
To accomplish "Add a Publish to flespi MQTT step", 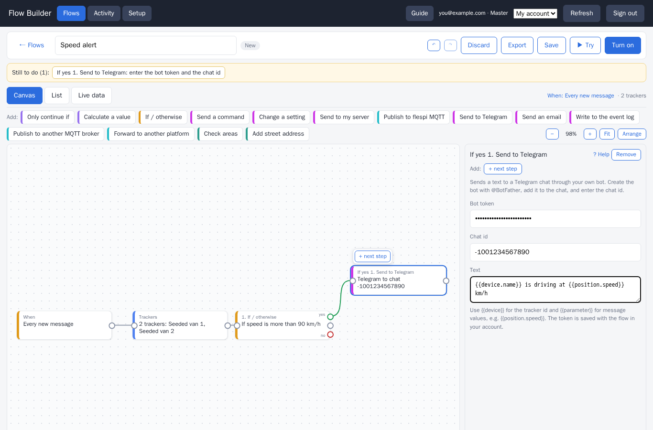I will click(x=414, y=117).
